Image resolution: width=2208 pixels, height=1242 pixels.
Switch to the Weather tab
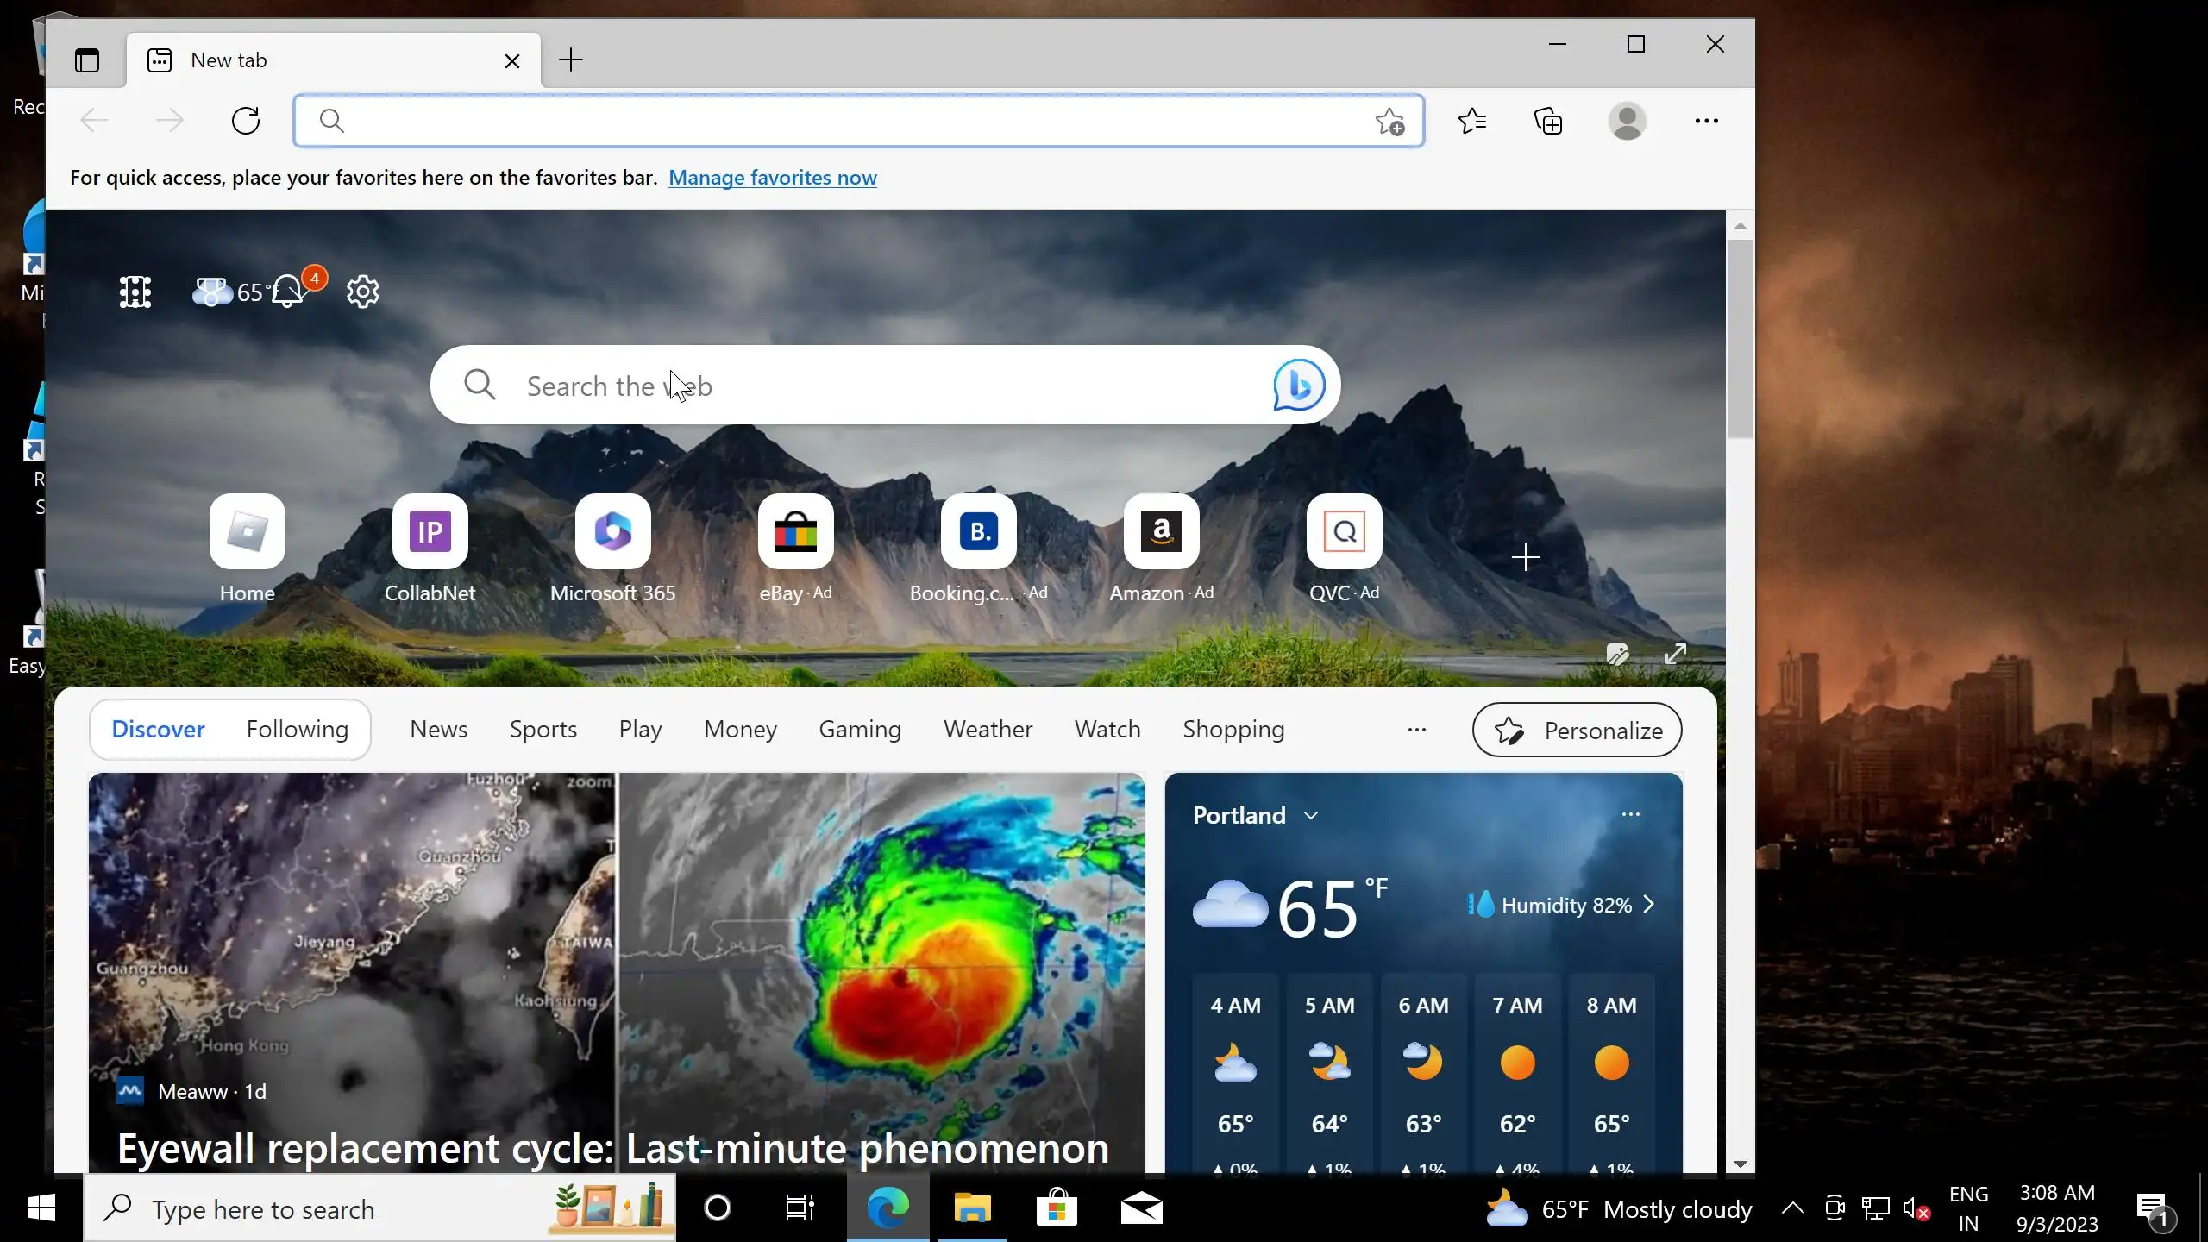pyautogui.click(x=988, y=730)
